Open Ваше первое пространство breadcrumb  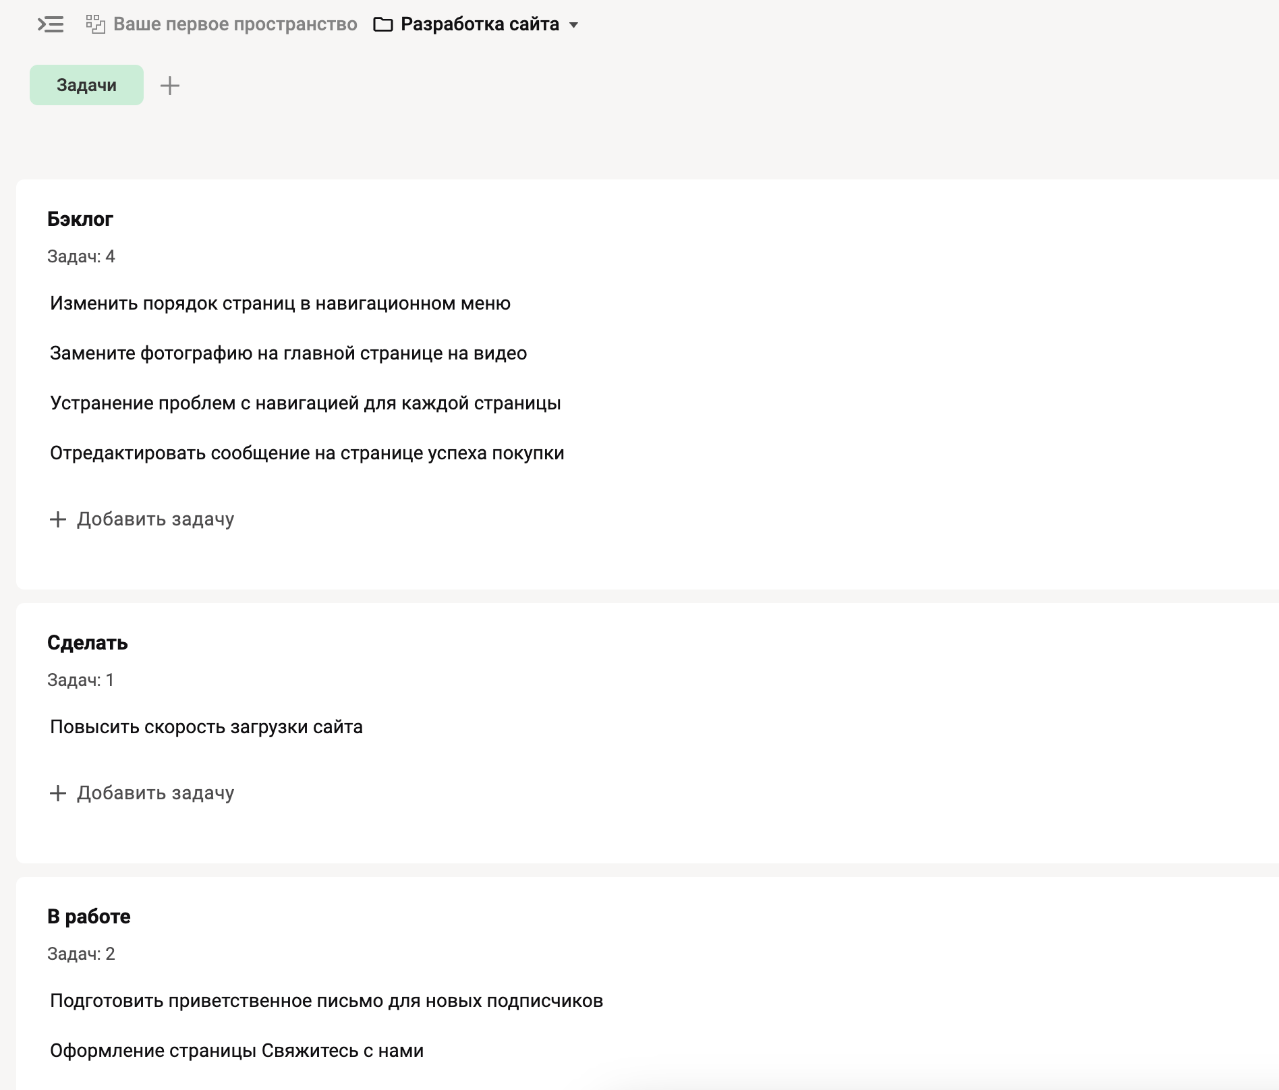coord(235,24)
